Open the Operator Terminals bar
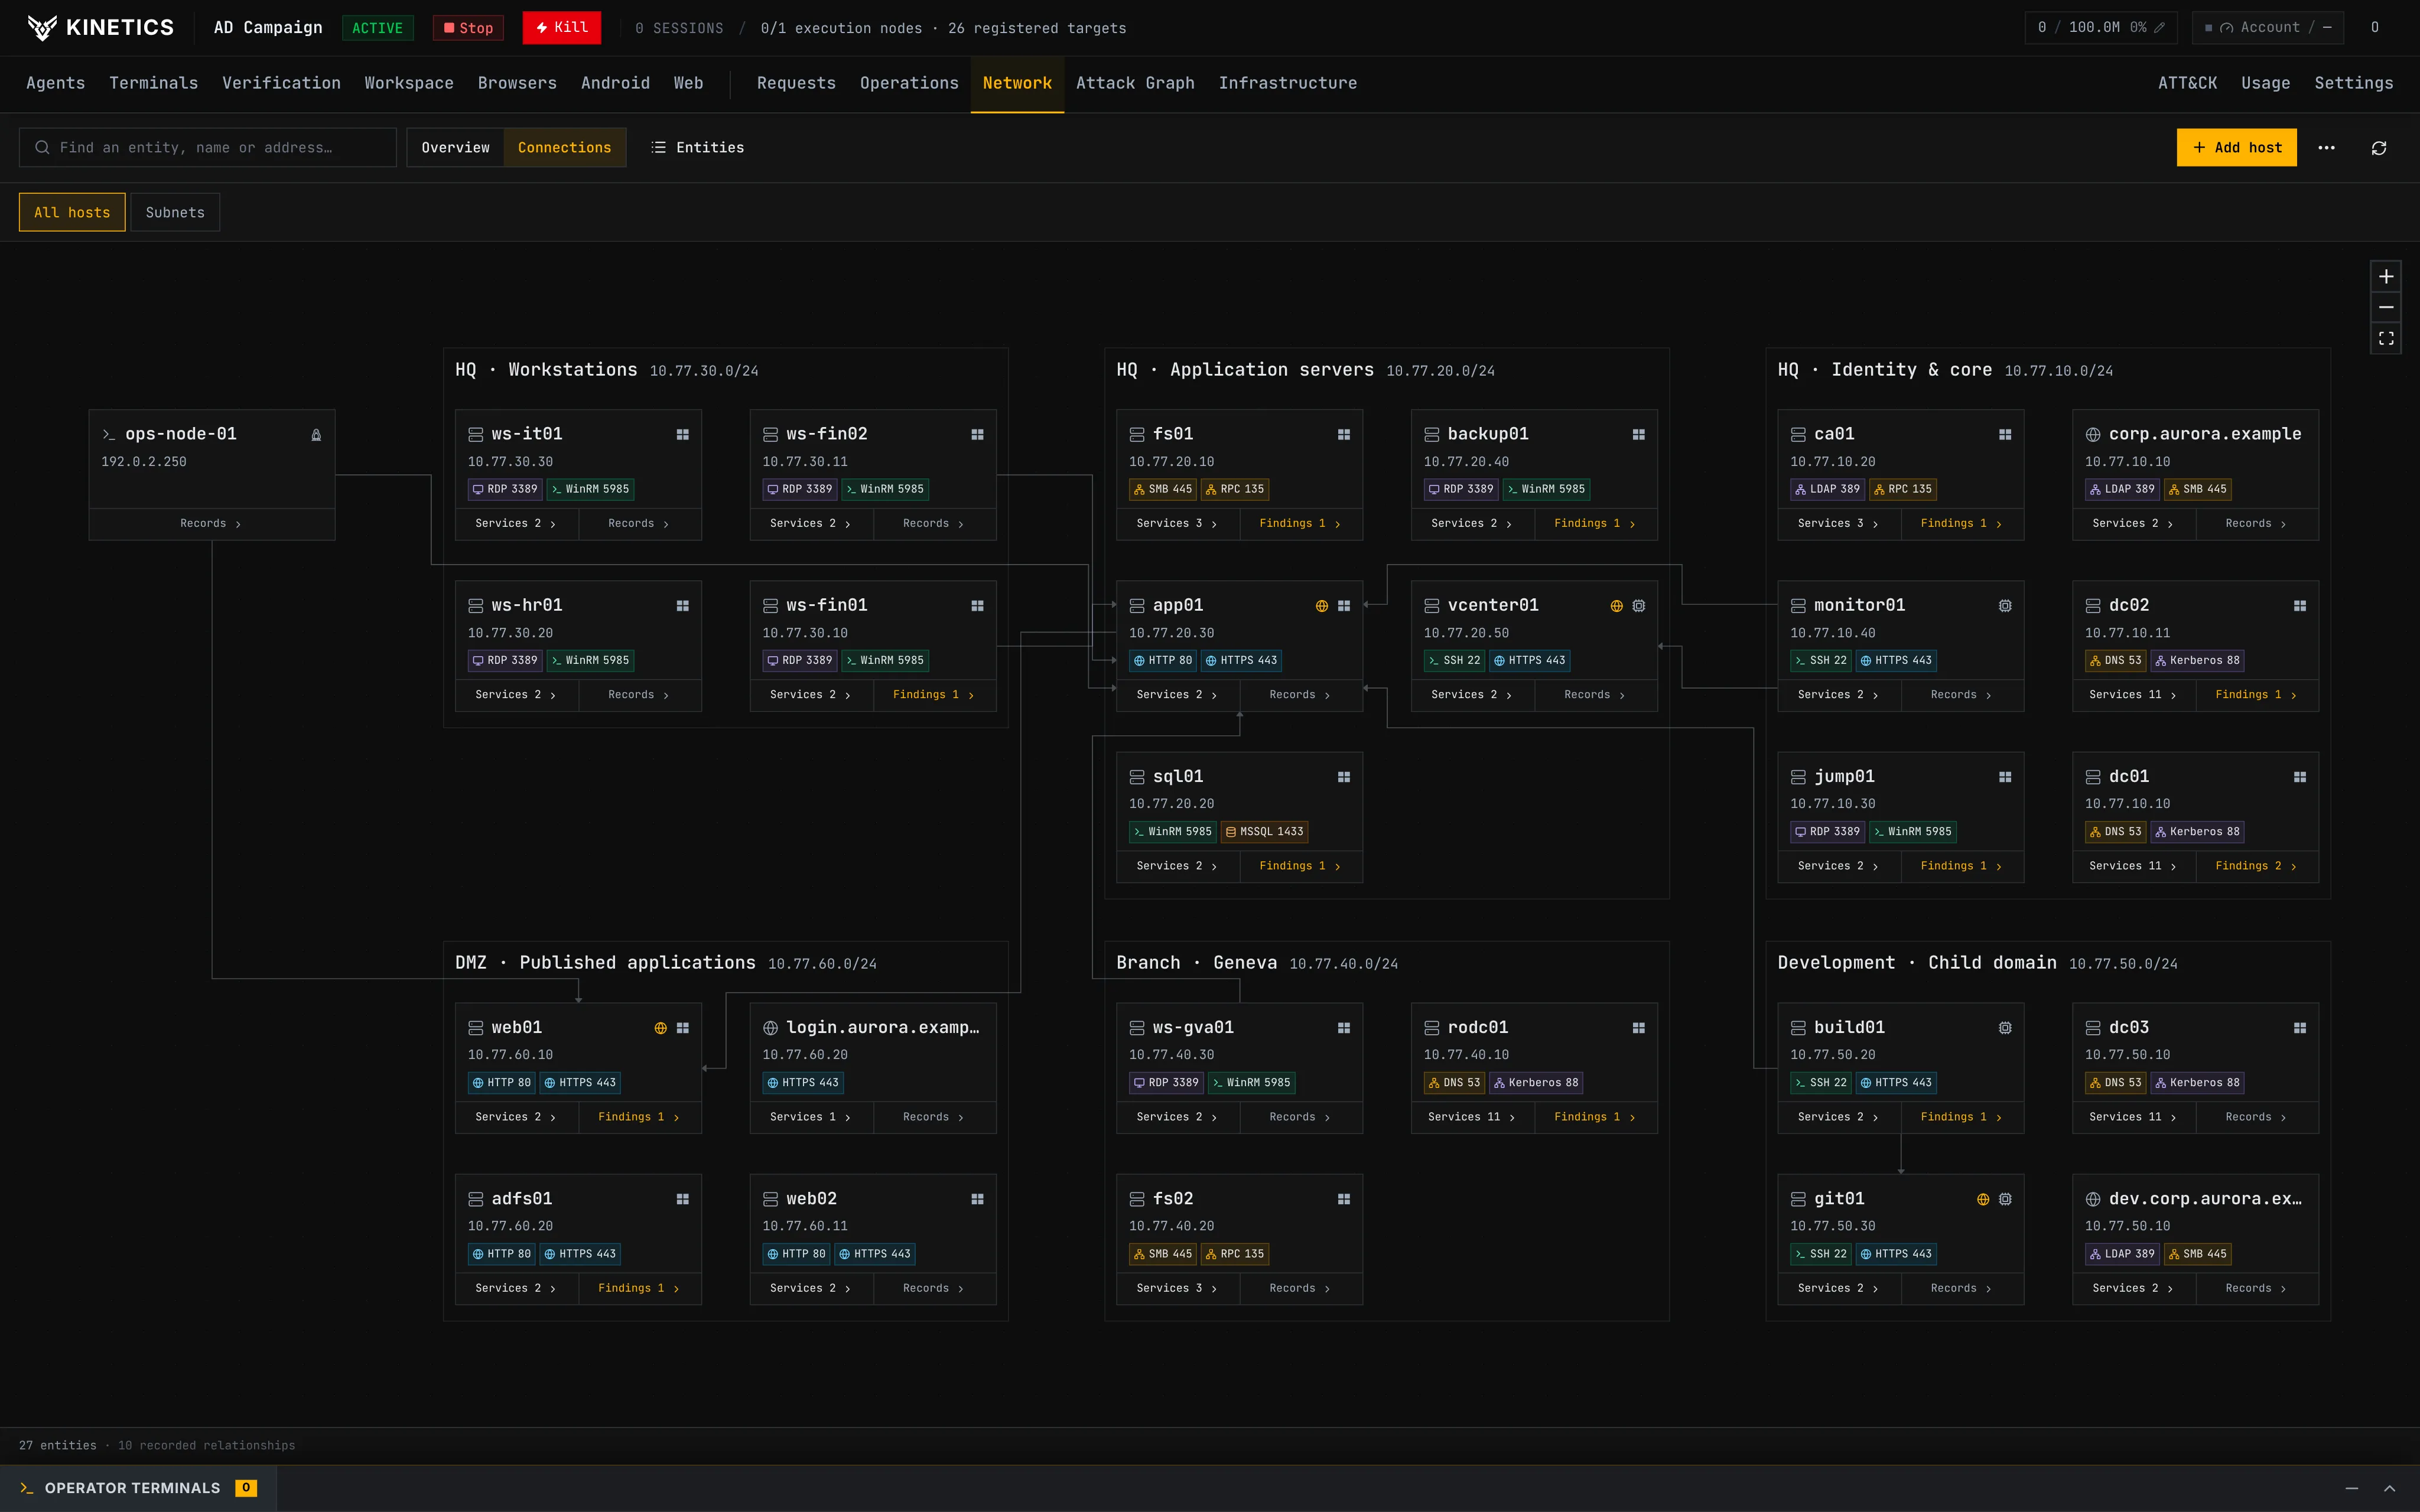Image resolution: width=2420 pixels, height=1512 pixels. [138, 1489]
